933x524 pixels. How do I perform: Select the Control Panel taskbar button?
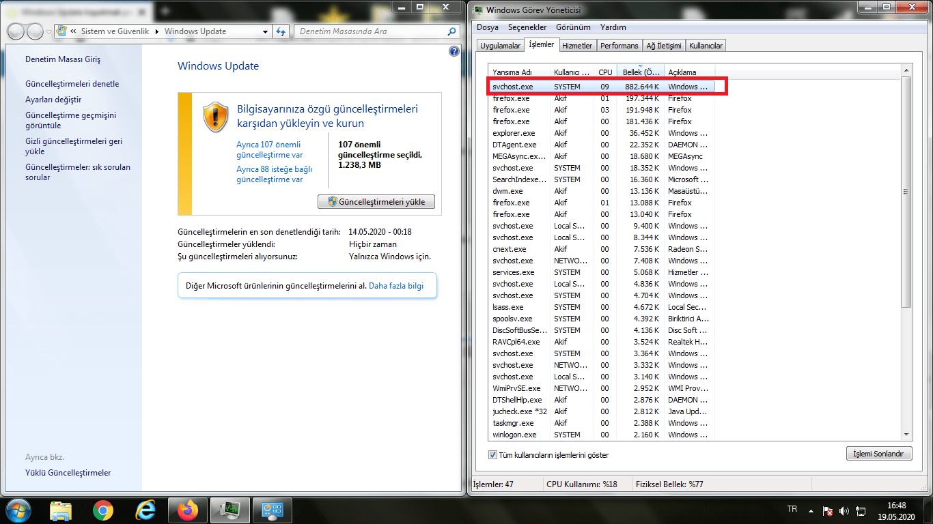[x=273, y=510]
